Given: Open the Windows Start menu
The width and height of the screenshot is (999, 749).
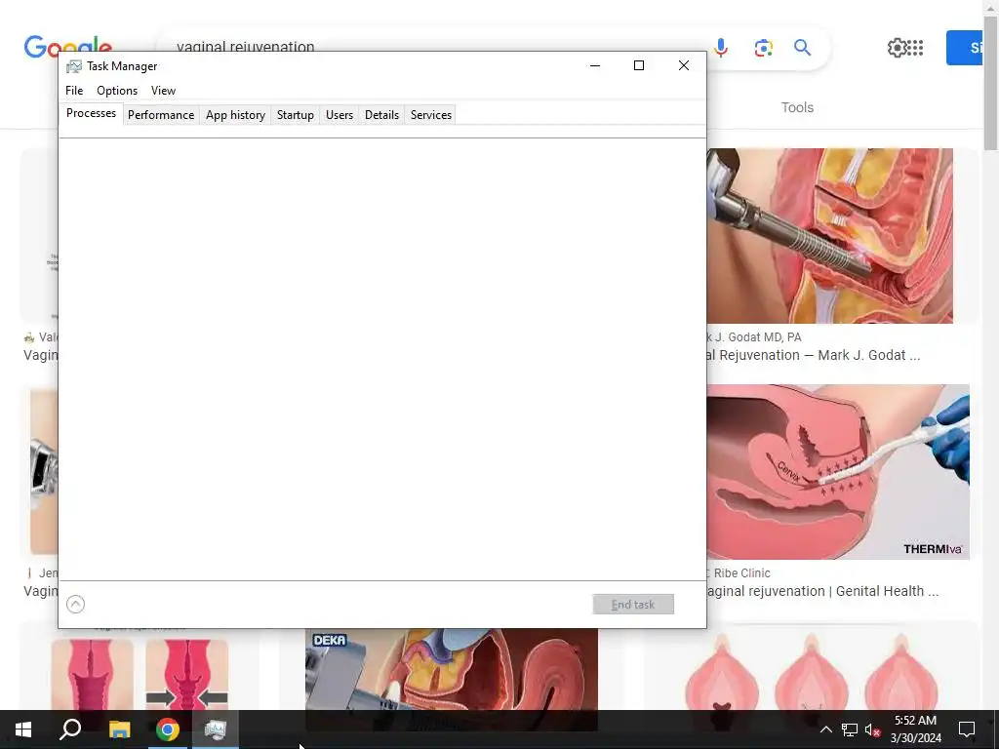Looking at the screenshot, I should [x=23, y=729].
